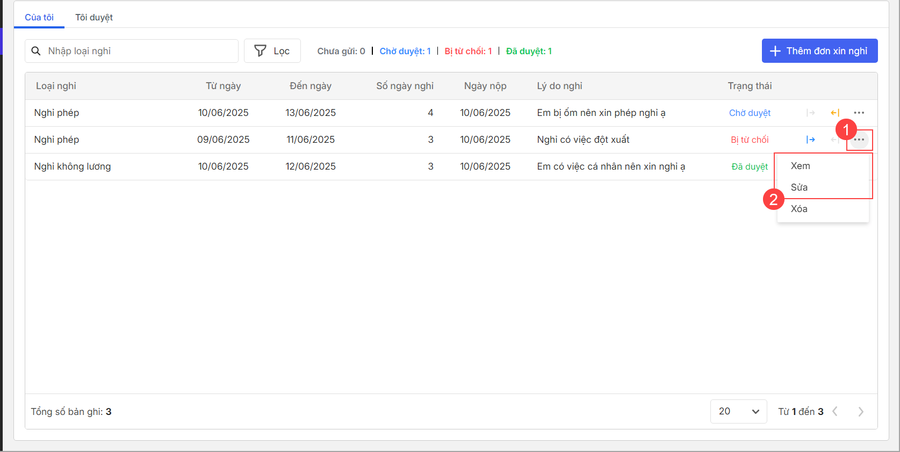Click the orange recall arrow on Chờ duyệt row
The height and width of the screenshot is (452, 900).
(x=835, y=113)
